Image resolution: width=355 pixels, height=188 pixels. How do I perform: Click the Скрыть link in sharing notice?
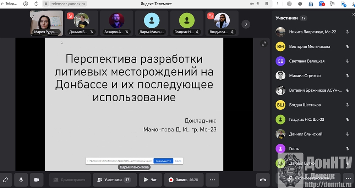click(178, 161)
